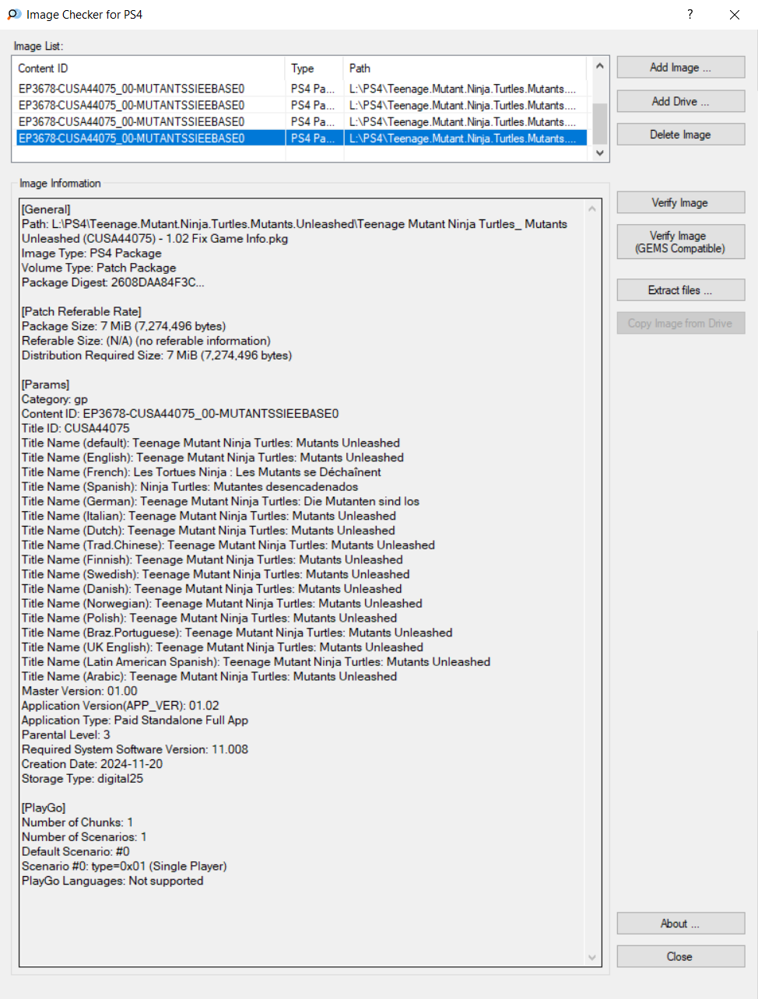Sort by the Content ID column header
Viewport: 758px width, 999px height.
[x=149, y=68]
